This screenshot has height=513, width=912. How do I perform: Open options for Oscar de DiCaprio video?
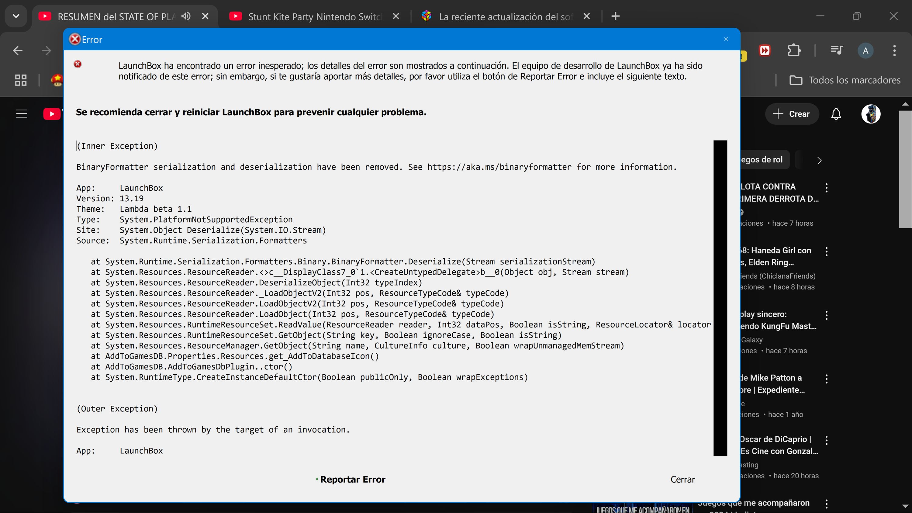click(826, 440)
